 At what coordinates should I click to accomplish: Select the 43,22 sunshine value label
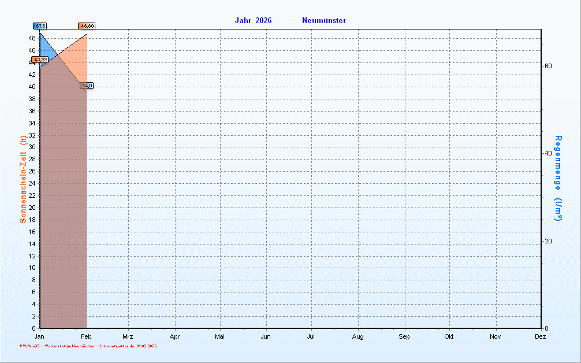[40, 60]
